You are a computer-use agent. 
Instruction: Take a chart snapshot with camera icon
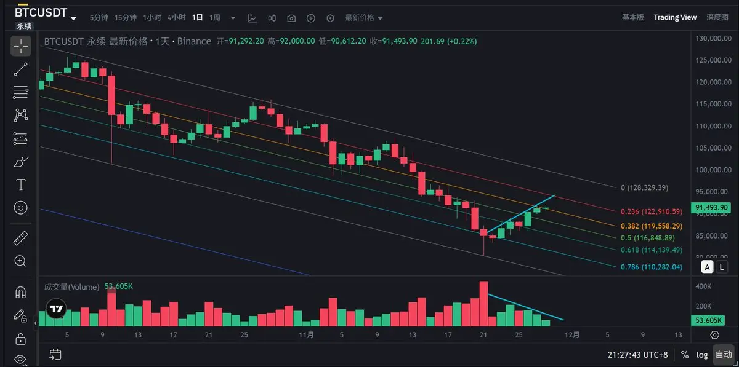pos(291,18)
